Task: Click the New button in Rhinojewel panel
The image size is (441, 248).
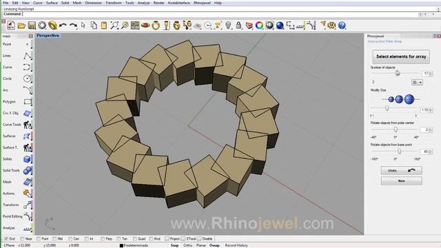Action: pyautogui.click(x=401, y=181)
